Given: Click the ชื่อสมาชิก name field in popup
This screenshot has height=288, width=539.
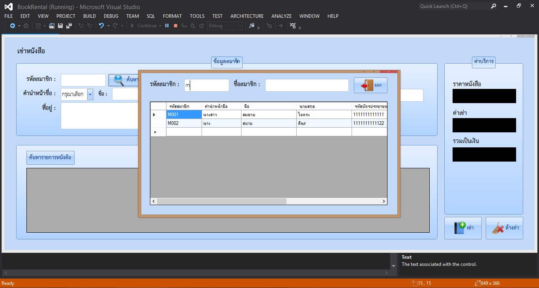Looking at the screenshot, I should (x=307, y=85).
